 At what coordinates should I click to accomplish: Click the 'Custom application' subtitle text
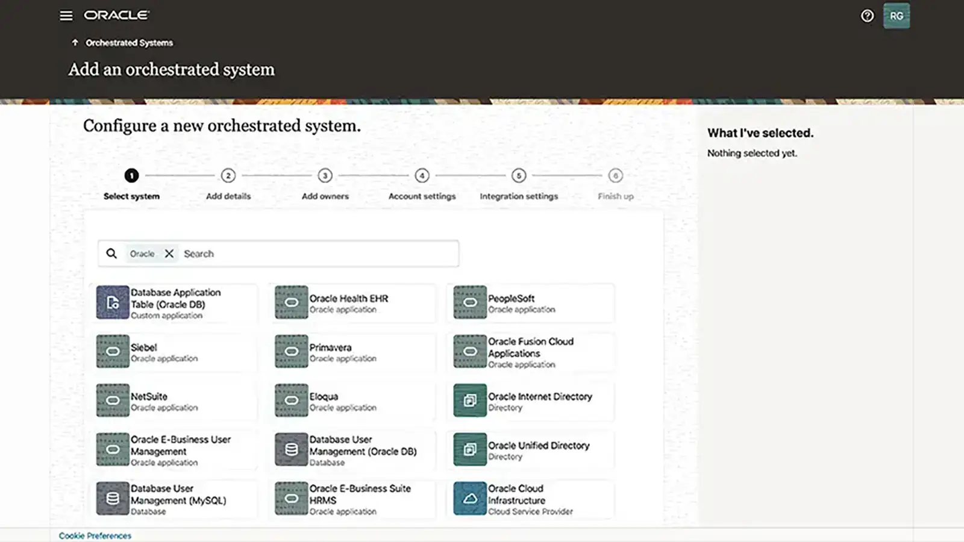coord(167,316)
